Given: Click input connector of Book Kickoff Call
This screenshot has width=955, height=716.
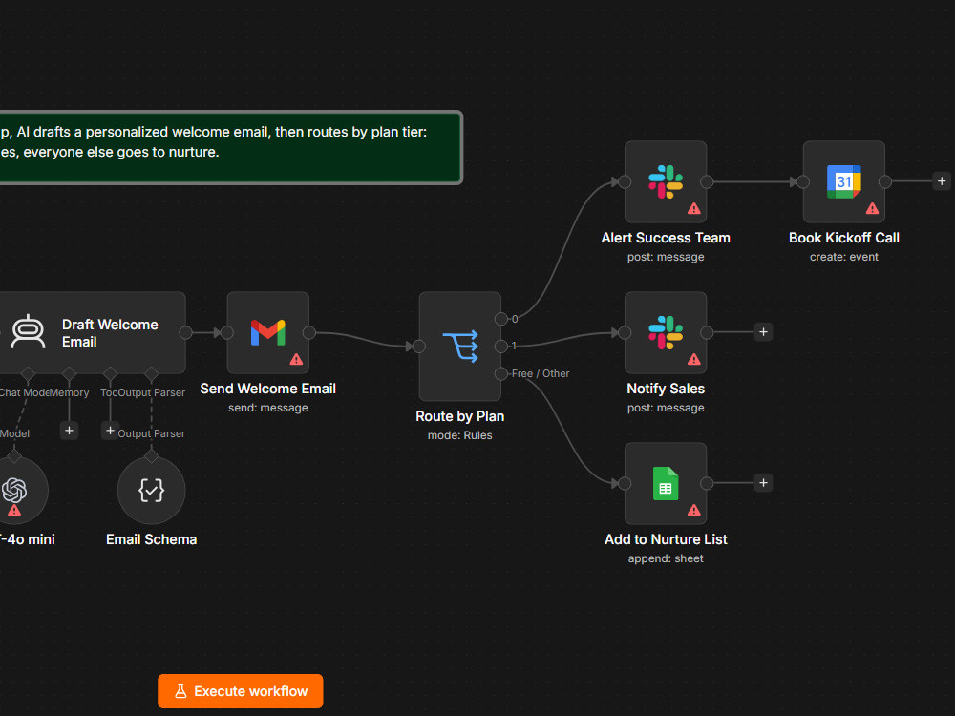Looking at the screenshot, I should click(803, 181).
